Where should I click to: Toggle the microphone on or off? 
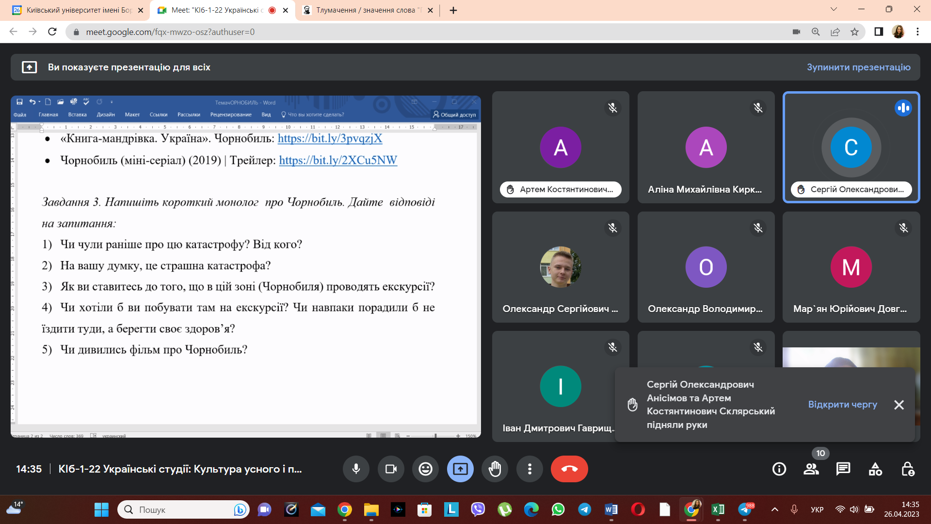[356, 469]
